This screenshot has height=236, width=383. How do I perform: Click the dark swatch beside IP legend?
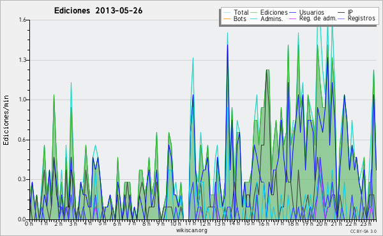(x=342, y=13)
